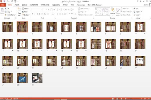Switch to the ANIMATIONS tab
This screenshot has height=100, width=151.
(45, 5)
